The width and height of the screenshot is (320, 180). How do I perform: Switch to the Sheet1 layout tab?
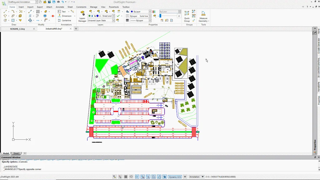point(16,153)
